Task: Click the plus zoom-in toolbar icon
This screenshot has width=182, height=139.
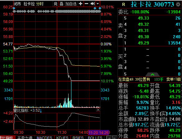Action: 80,4
